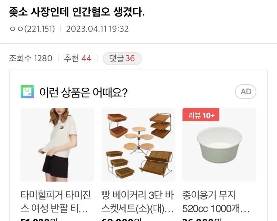Click the Naver shopping bag icon

[27, 92]
